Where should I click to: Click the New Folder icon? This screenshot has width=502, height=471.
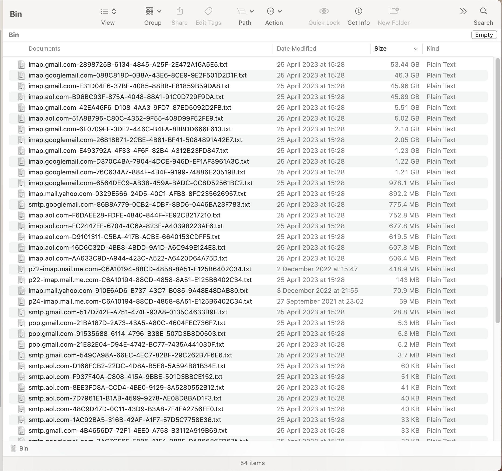394,11
